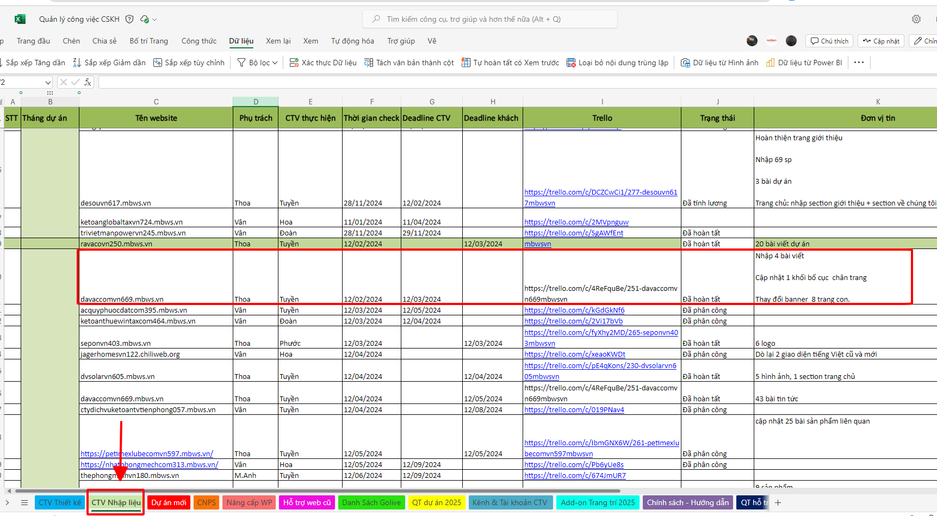Screen dimensions: 937x516
Task: Click the formula bar input field
Action: (x=517, y=82)
